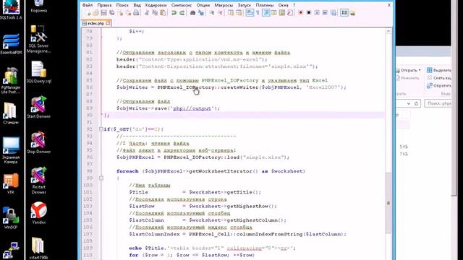Viewport: 463px width, 260px height.
Task: Collapse the foreach block fold marker
Action: pyautogui.click(x=101, y=178)
